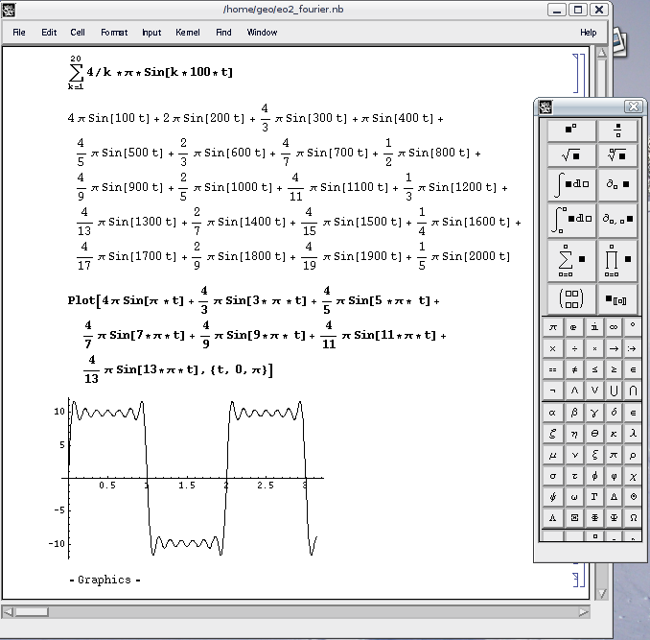Click inside the Sum input expression 4/k
Image resolution: width=650 pixels, height=640 pixels.
point(99,72)
